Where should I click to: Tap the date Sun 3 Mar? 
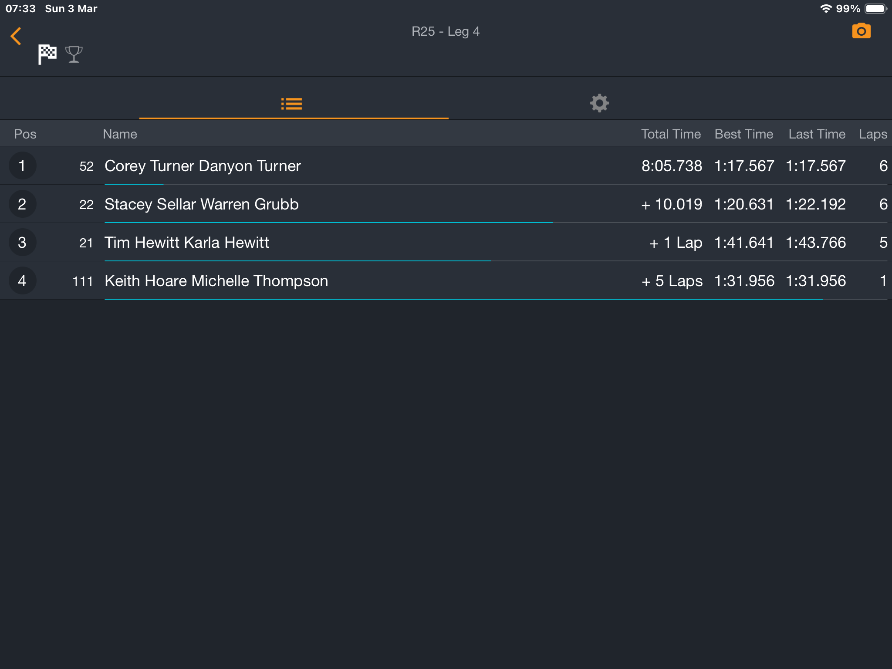[x=71, y=9]
